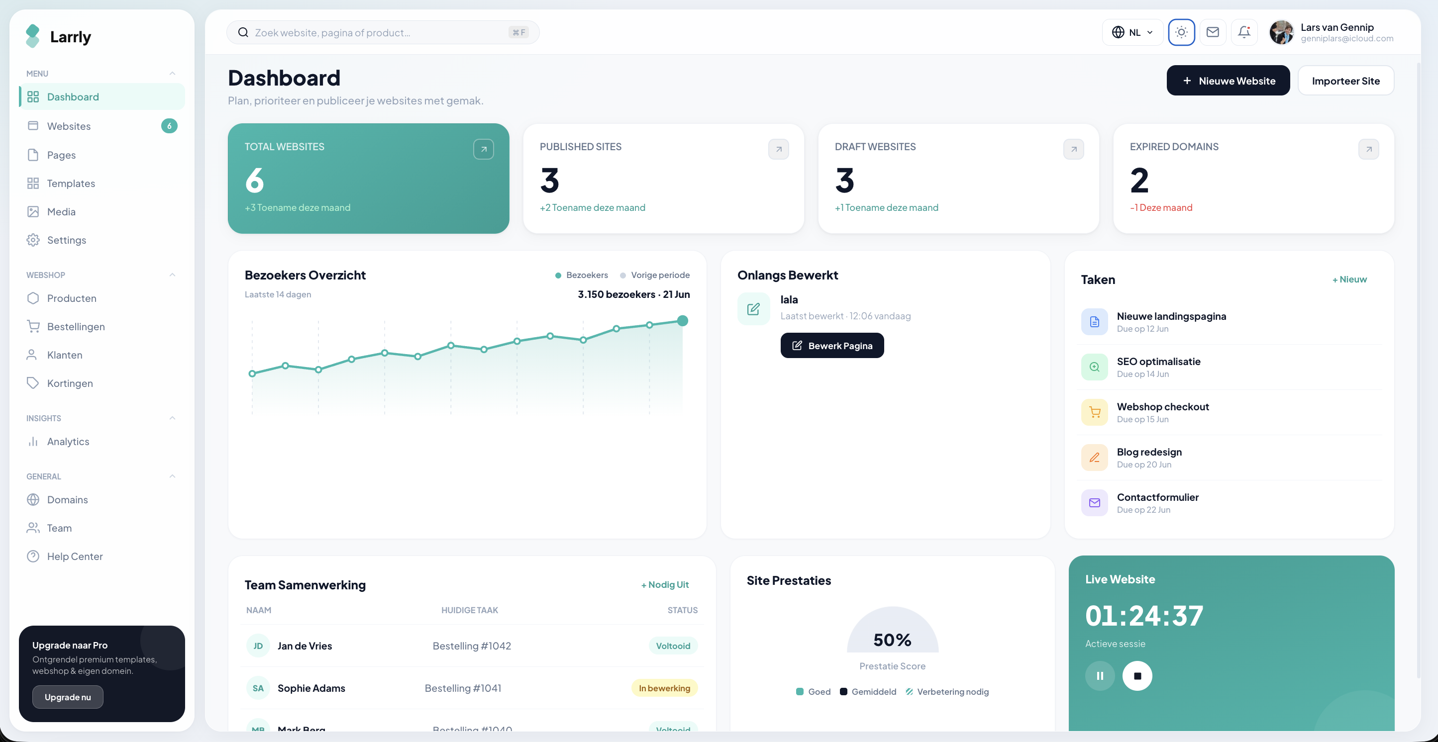This screenshot has height=742, width=1438.
Task: Click Lars van Gennip's profile avatar
Action: (1281, 32)
